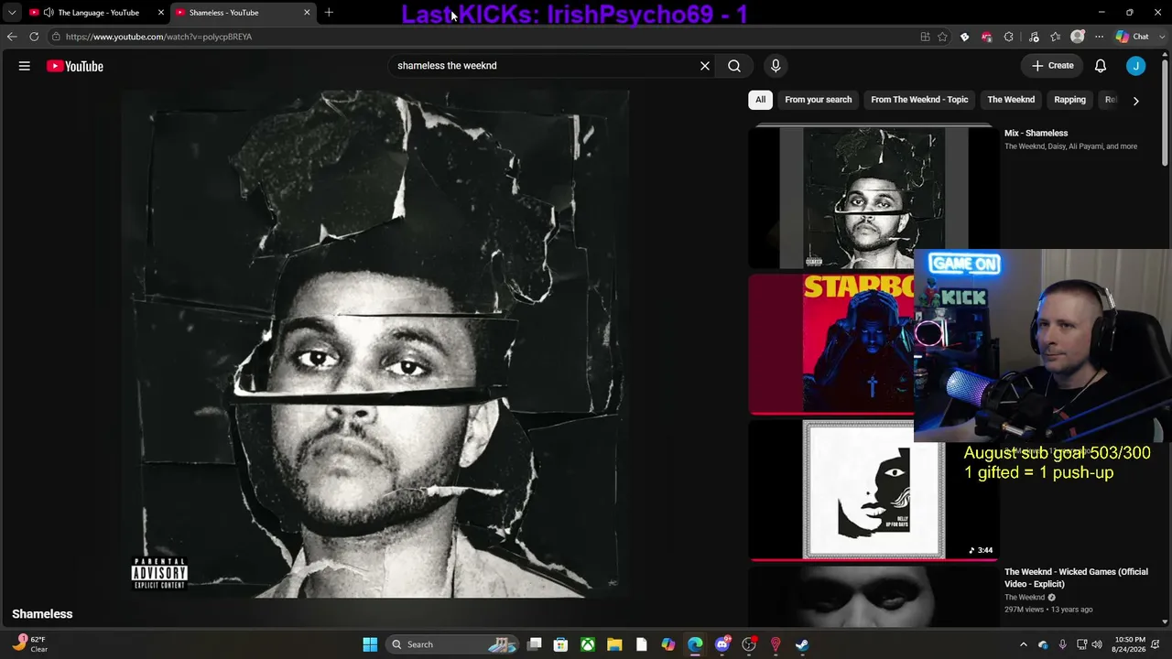Image resolution: width=1172 pixels, height=659 pixels.
Task: Open the media control music icon
Action: click(x=1034, y=37)
